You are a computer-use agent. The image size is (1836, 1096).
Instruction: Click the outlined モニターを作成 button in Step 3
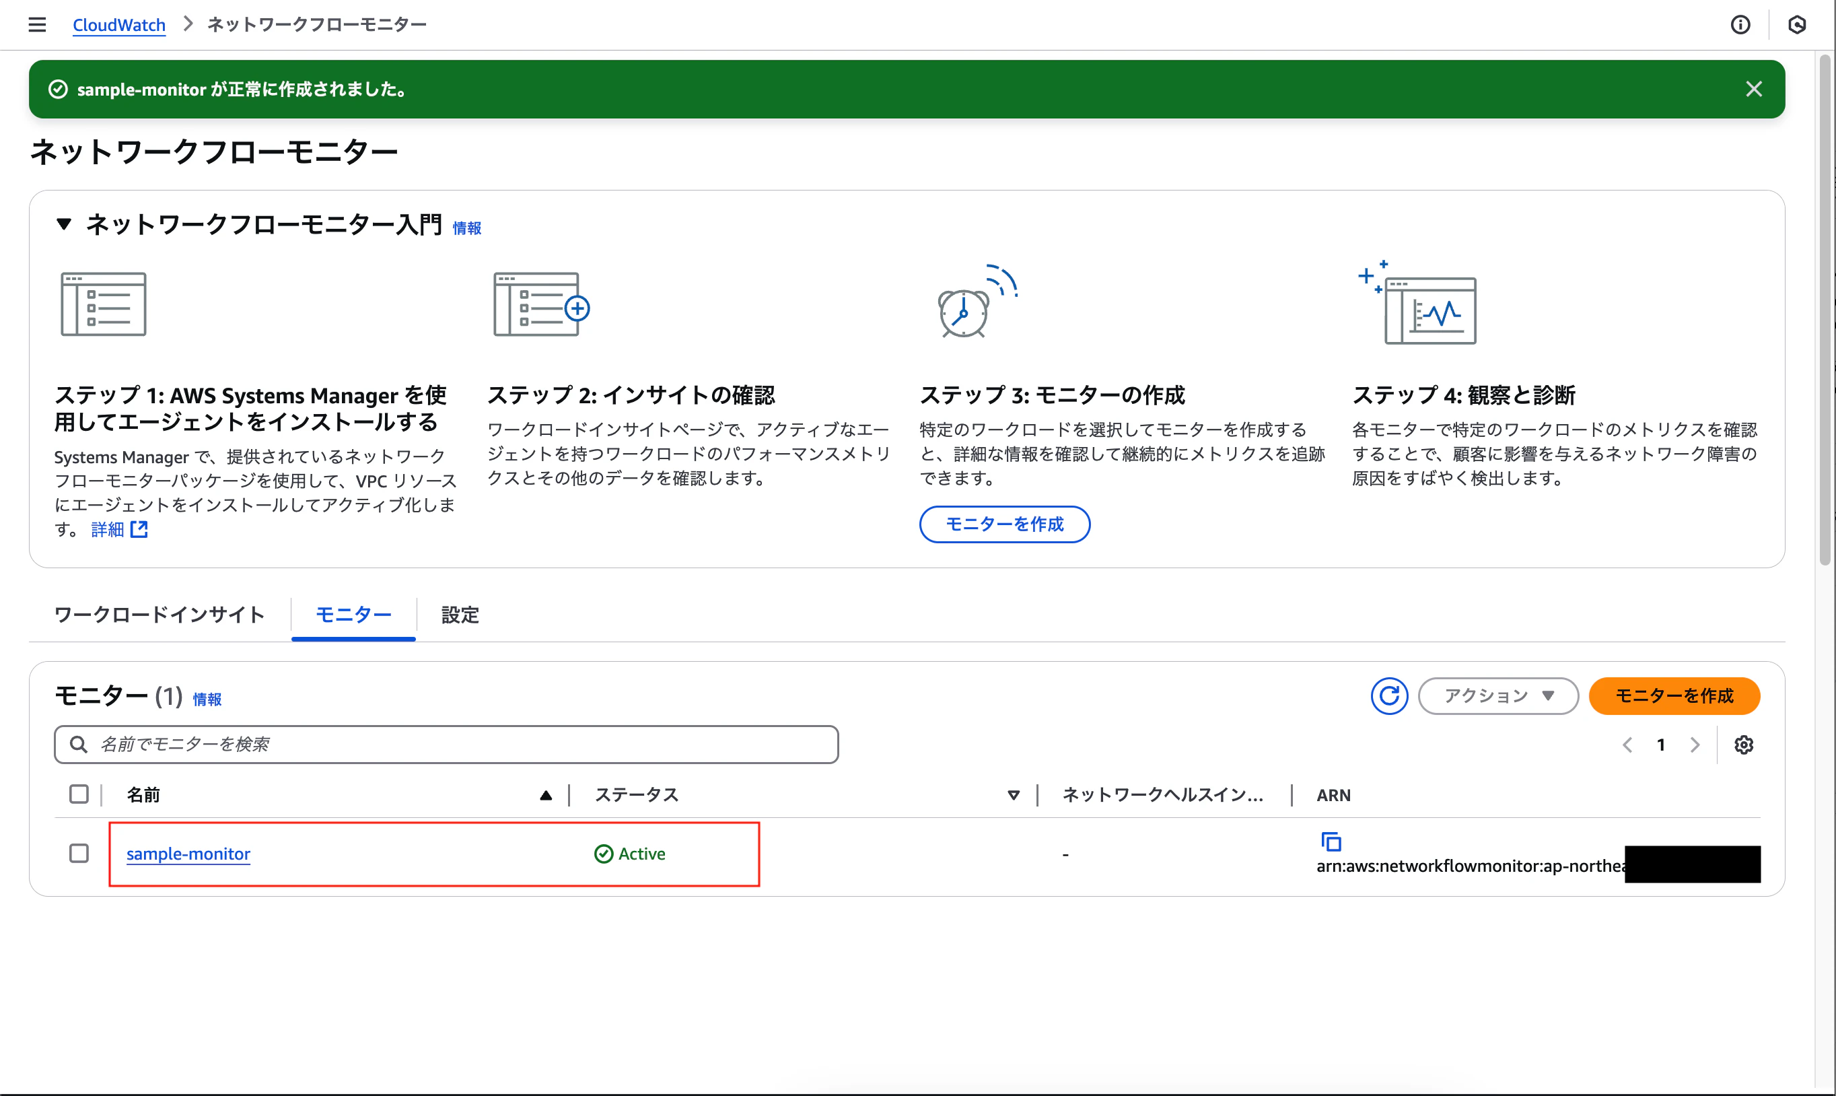[1004, 524]
